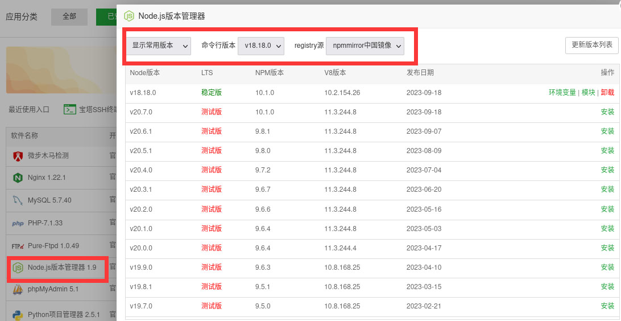Open Python项目管理器 2.5.1 in software list

tap(64, 315)
